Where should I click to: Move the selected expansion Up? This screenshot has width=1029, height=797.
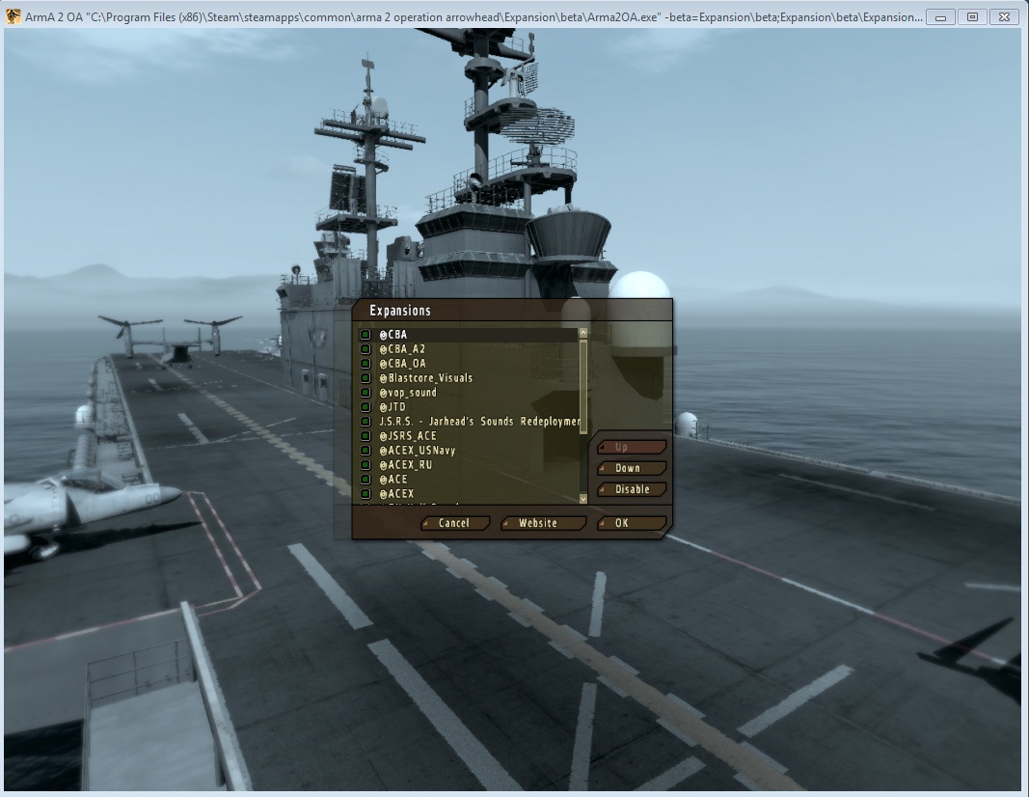[x=632, y=447]
